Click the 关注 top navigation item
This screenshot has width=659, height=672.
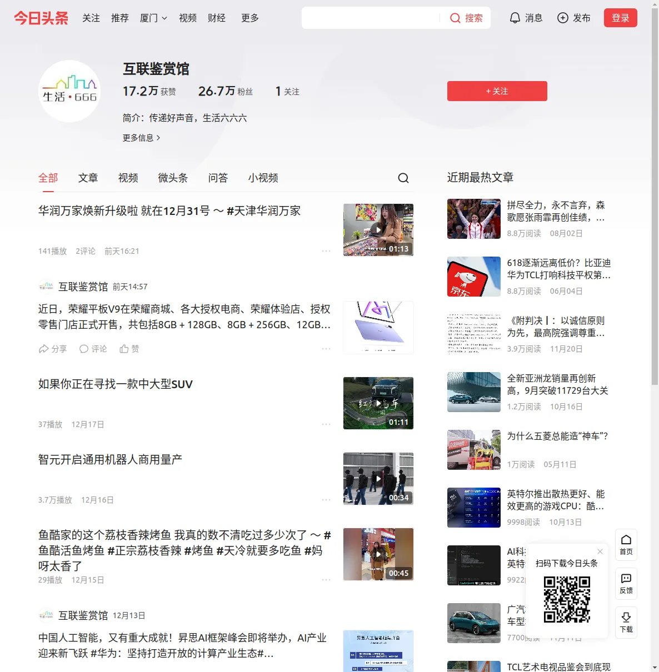pos(91,18)
